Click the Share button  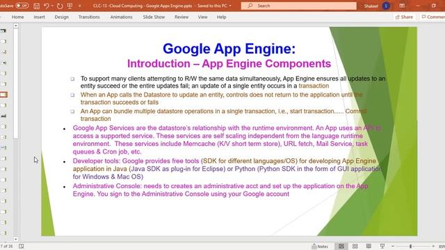coord(404,17)
